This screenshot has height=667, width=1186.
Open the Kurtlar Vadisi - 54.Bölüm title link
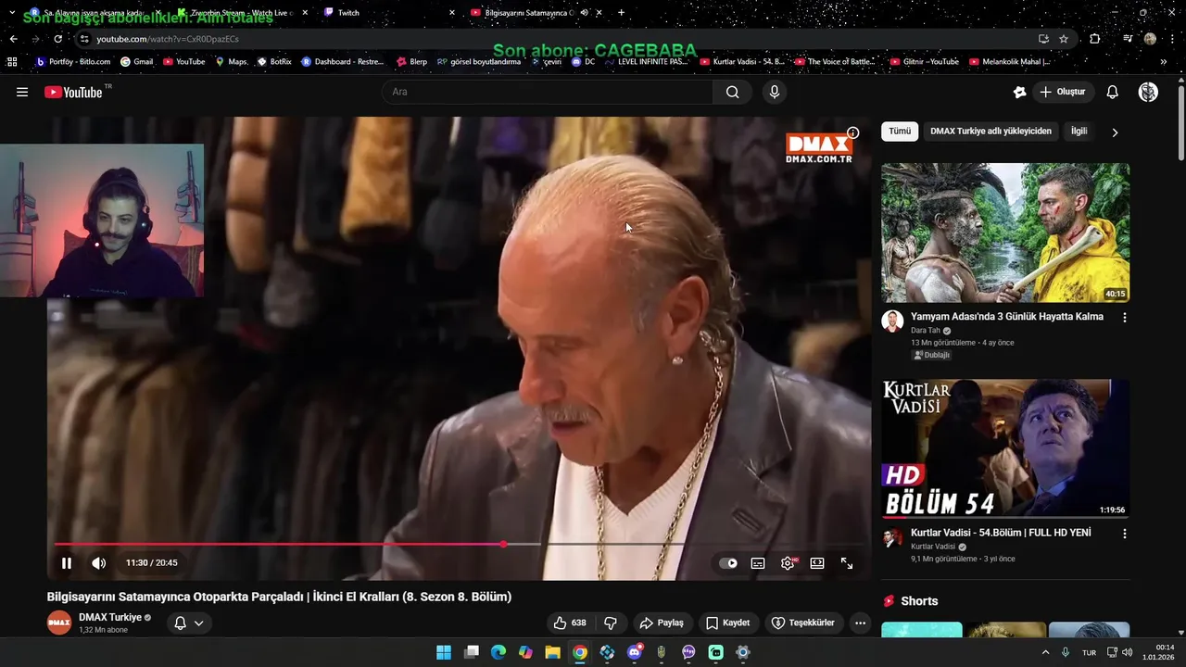tap(1001, 533)
